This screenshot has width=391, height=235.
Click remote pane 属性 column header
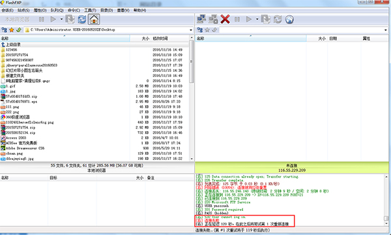375,39
